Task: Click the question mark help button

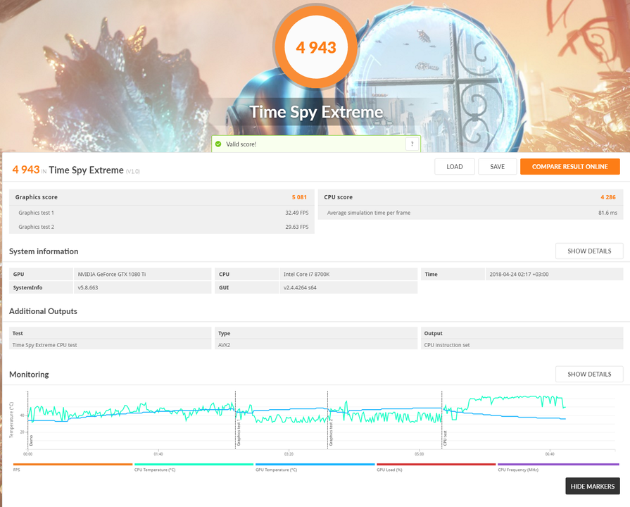Action: [412, 144]
